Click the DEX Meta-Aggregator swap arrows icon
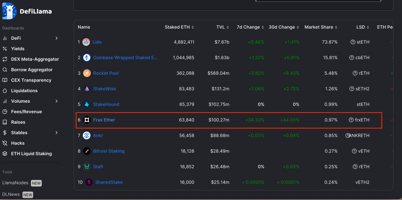Screen dimensions: 402x200 (4, 59)
